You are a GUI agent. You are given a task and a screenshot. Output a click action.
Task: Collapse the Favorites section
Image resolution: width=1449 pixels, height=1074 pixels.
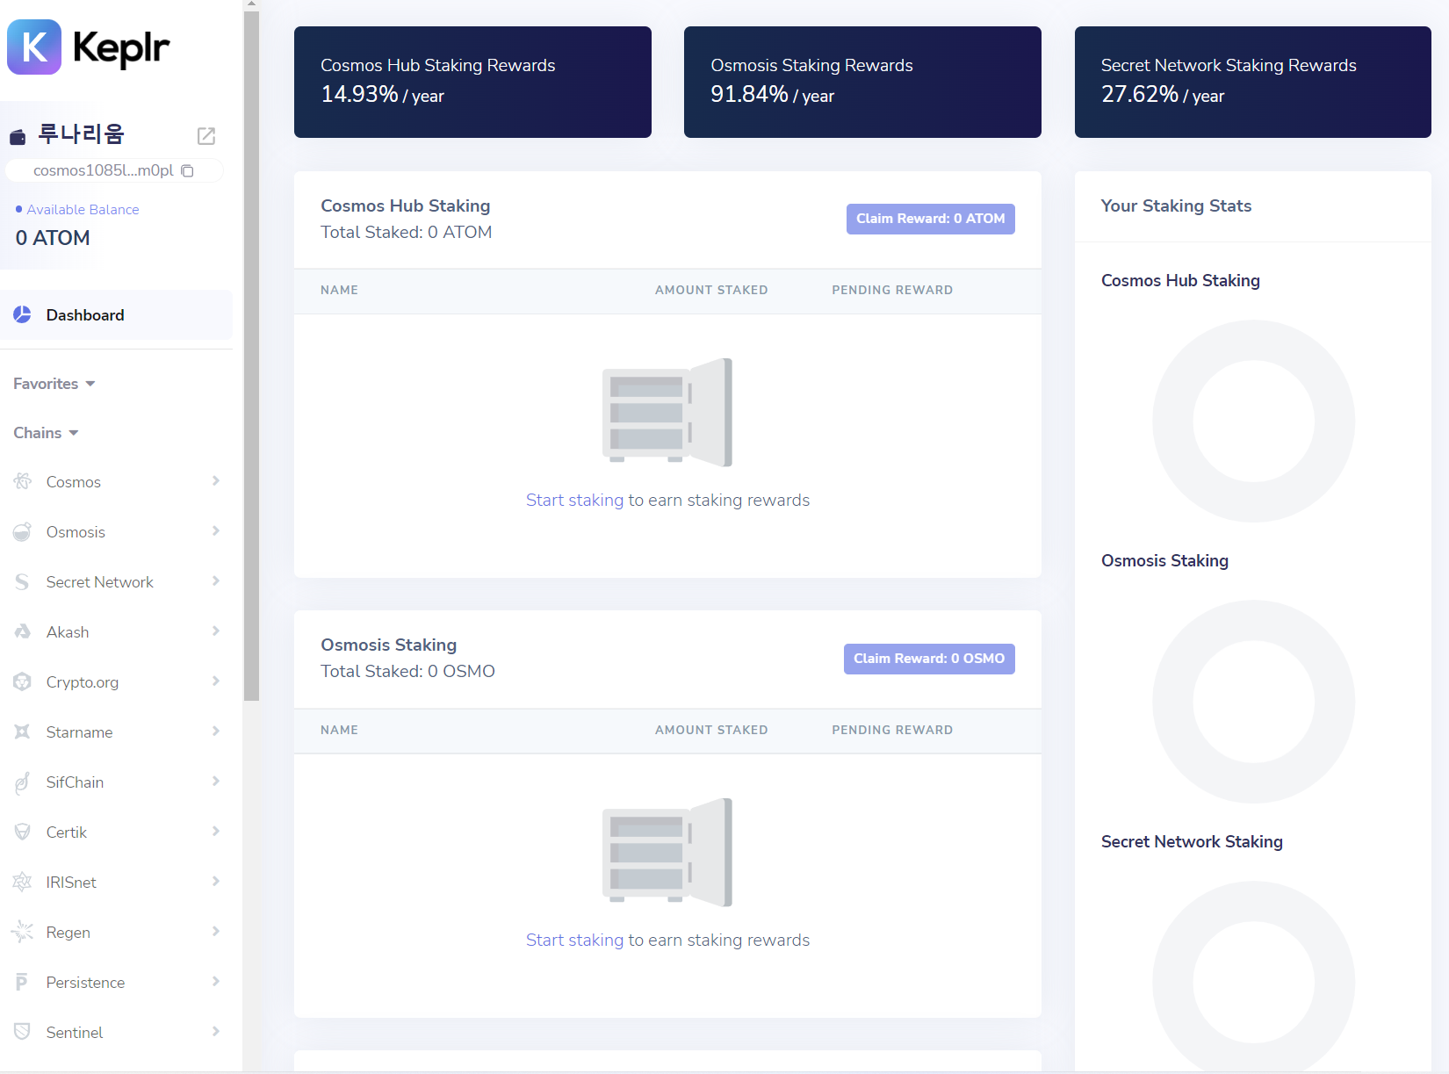pos(54,384)
